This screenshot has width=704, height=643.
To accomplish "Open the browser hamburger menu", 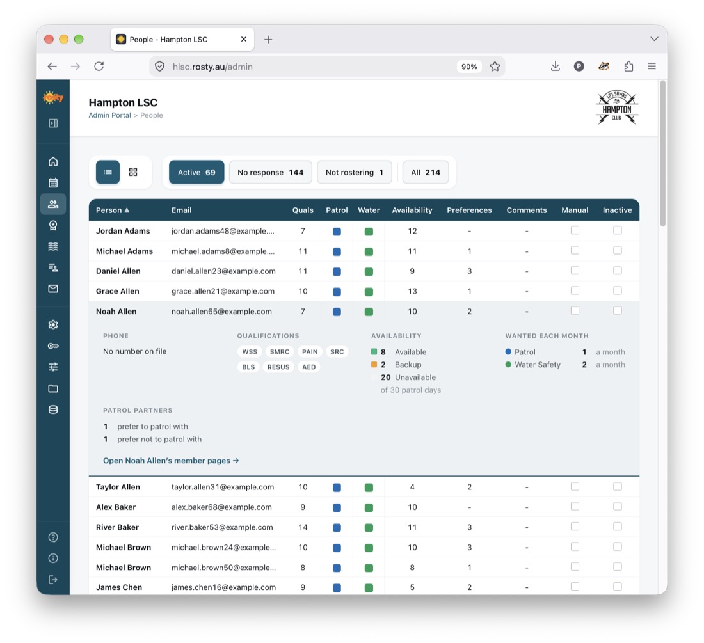I will [x=652, y=67].
